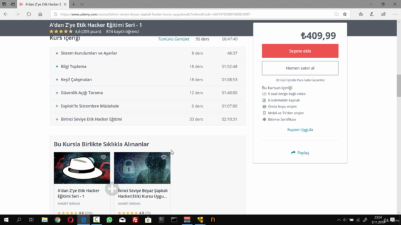
Task: Show tabs you've set aside
Action: (4, 4)
